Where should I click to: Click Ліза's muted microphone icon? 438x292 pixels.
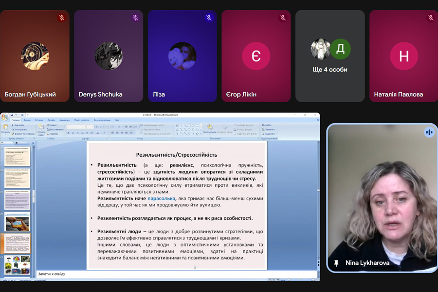tap(209, 18)
